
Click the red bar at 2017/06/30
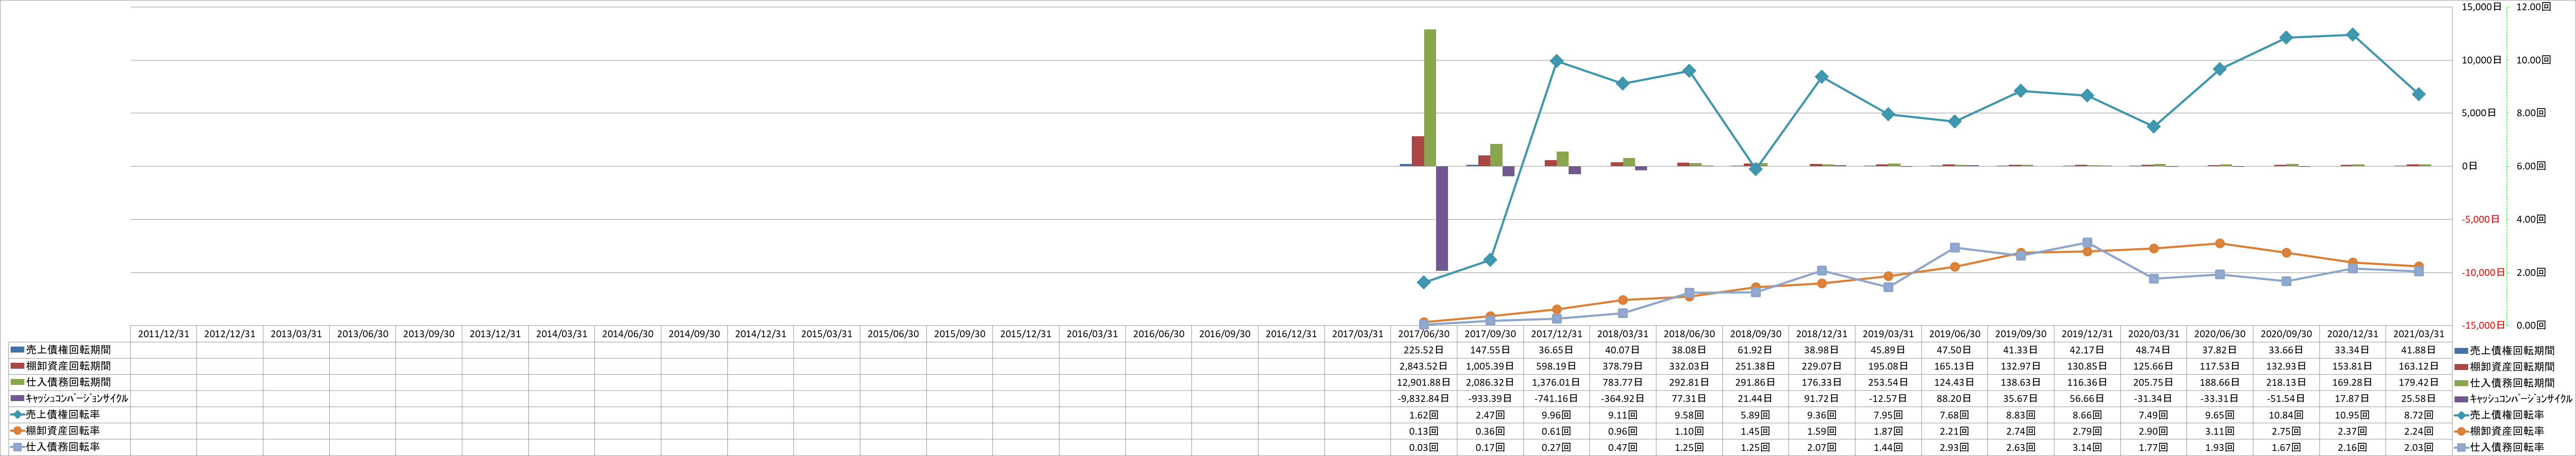[x=1418, y=151]
